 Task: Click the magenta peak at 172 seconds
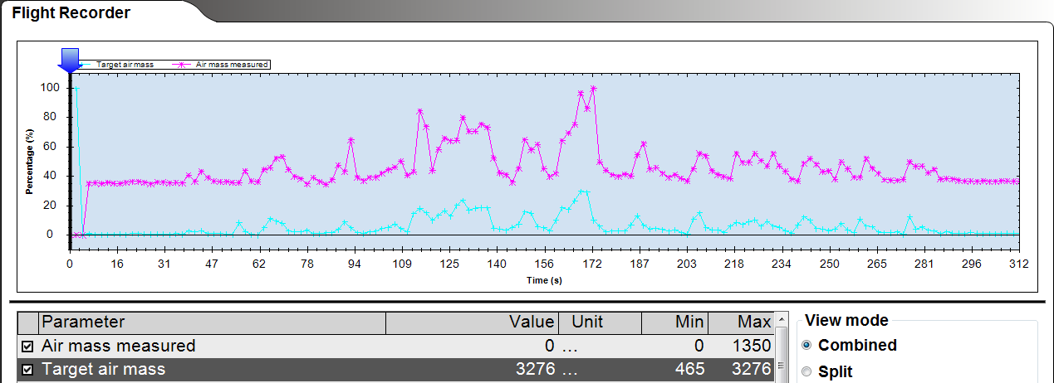[593, 88]
